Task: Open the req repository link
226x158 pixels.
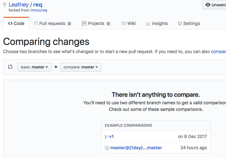Action: pyautogui.click(x=38, y=5)
